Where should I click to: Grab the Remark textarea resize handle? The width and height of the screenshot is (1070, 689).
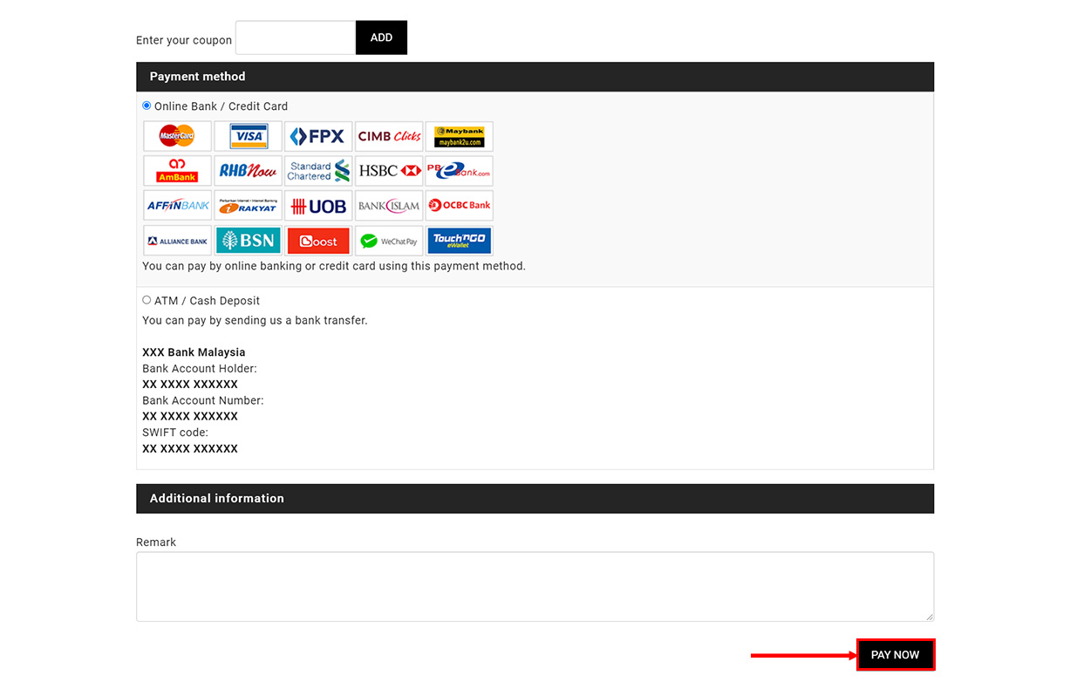929,616
